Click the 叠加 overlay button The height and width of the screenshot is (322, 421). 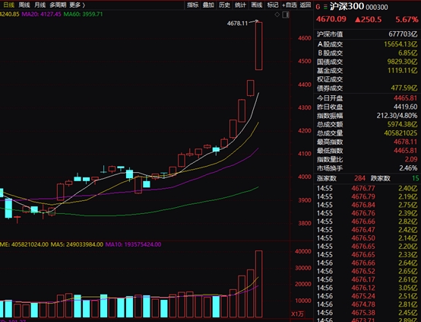coord(208,5)
